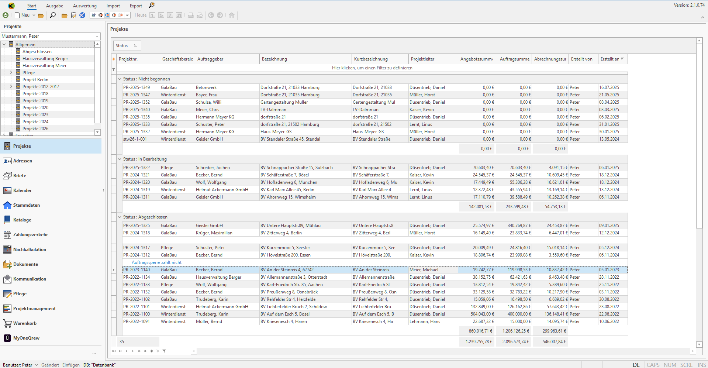Click the 31-day calendar view icon
Viewport: 708px width, 368px height.
click(x=179, y=15)
